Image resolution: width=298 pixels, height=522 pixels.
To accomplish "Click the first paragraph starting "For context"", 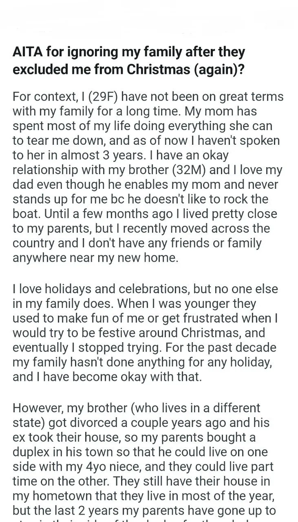I will point(147,177).
